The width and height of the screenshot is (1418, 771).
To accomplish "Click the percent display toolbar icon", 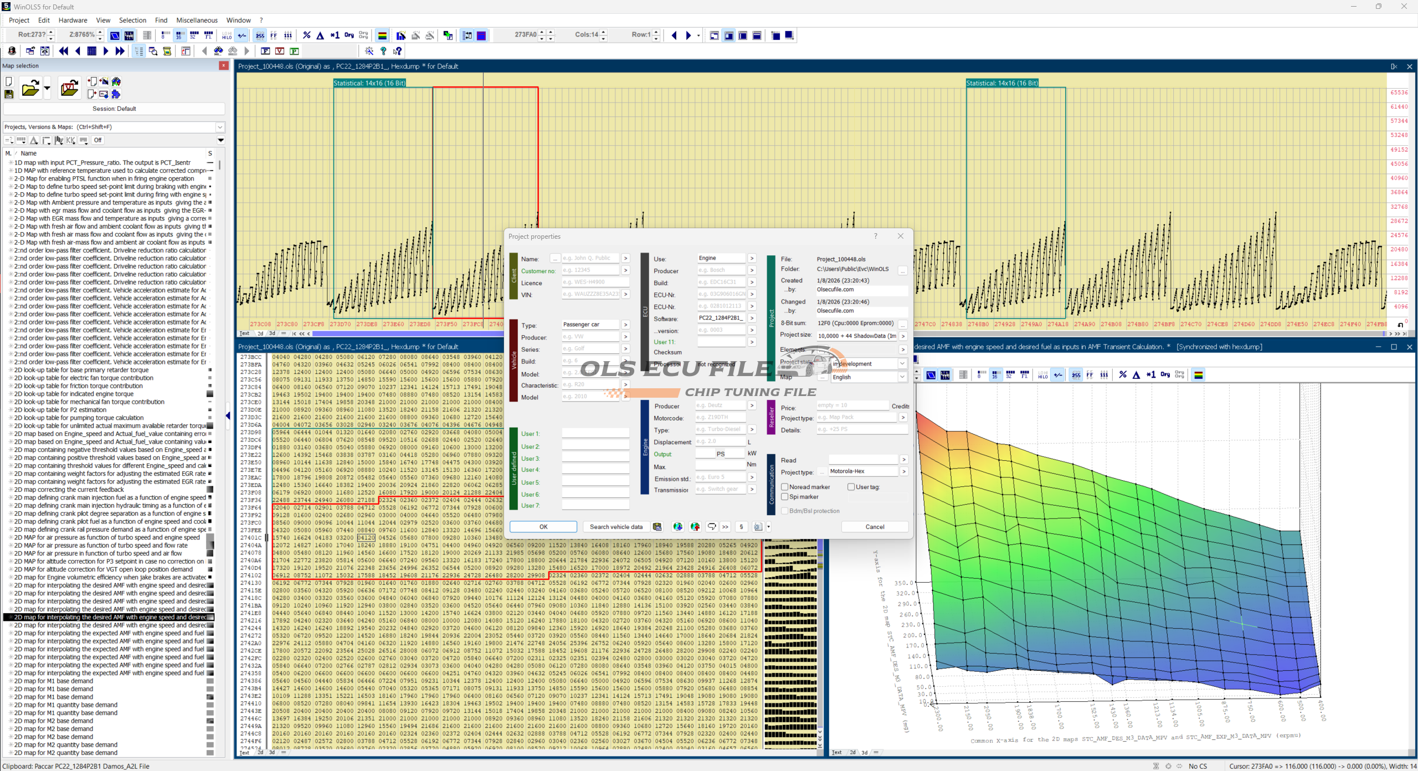I will click(x=306, y=35).
